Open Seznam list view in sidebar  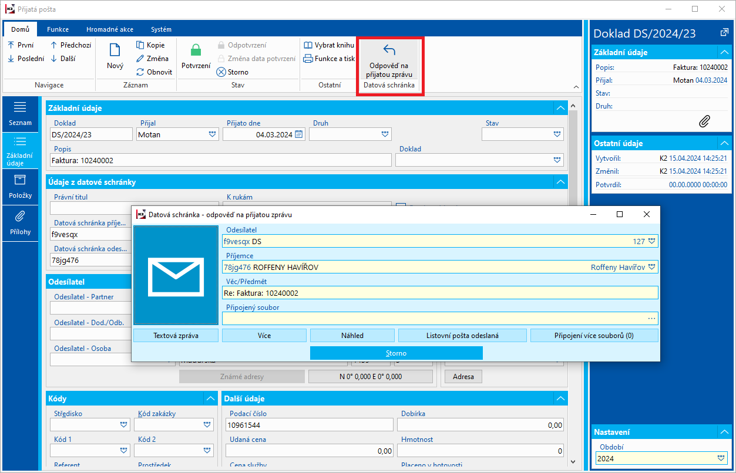[x=20, y=114]
